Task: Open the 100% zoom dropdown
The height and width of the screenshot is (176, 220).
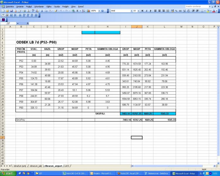Action: click(x=99, y=11)
